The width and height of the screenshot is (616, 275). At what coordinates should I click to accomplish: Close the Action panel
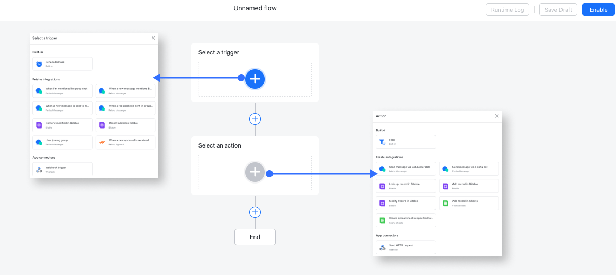point(496,116)
